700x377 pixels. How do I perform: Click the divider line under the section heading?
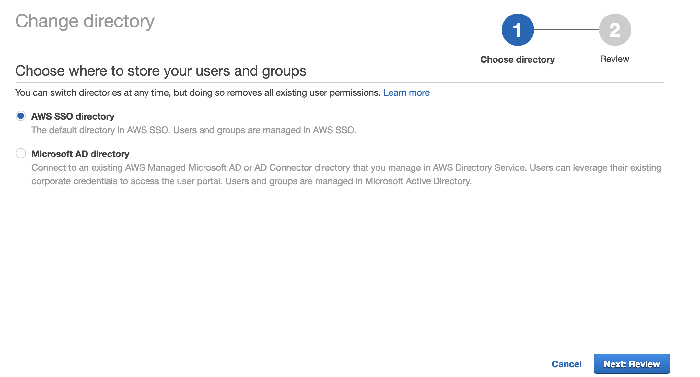[339, 82]
